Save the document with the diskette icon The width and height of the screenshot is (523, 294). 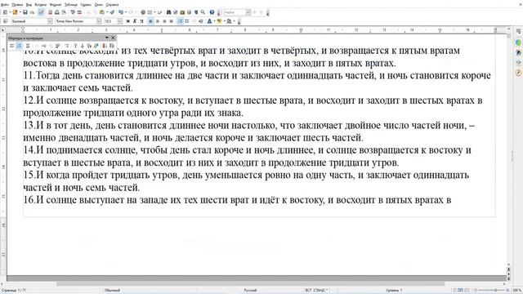coord(25,12)
